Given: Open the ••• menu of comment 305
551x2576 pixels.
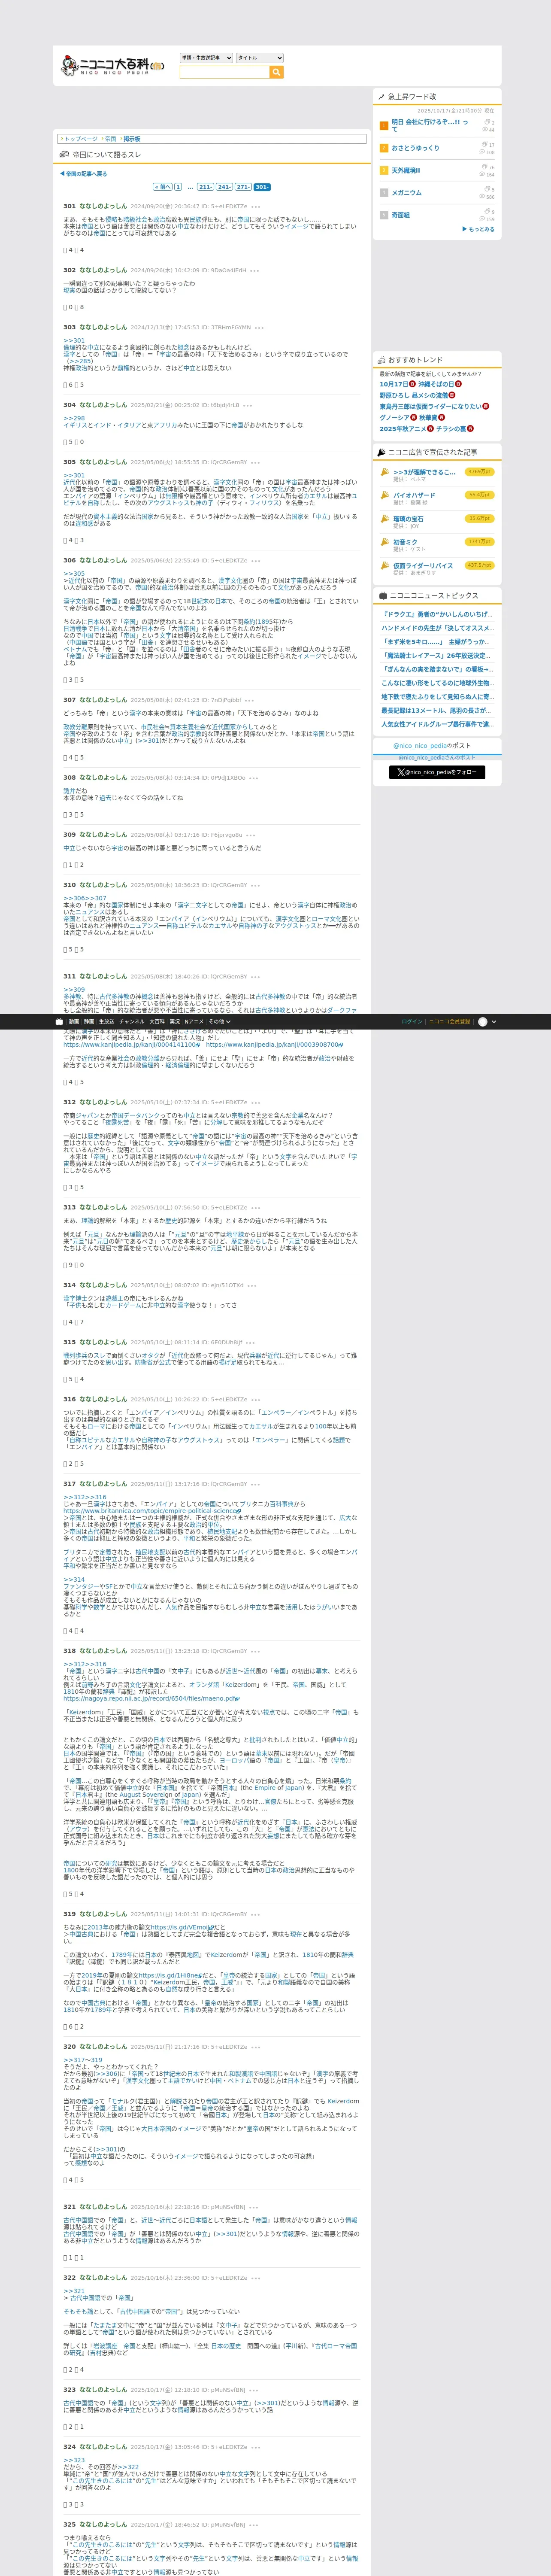Looking at the screenshot, I should (x=255, y=462).
